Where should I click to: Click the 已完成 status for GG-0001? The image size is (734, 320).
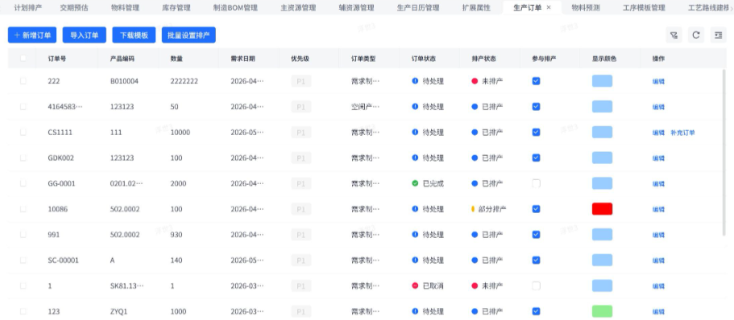pyautogui.click(x=428, y=183)
